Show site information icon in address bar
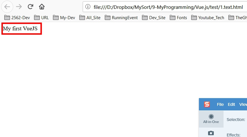This screenshot has height=137, width=247. 88,7
